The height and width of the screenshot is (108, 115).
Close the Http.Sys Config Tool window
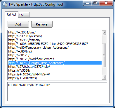[106, 3]
